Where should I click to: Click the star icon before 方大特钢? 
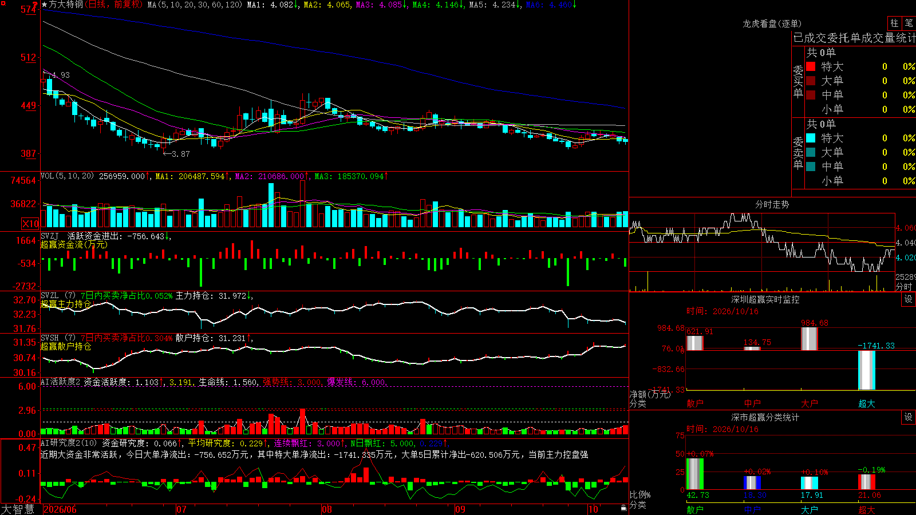tap(45, 5)
